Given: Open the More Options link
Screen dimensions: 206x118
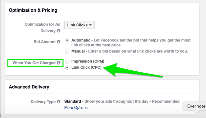Looking at the screenshot, I should pyautogui.click(x=76, y=107).
